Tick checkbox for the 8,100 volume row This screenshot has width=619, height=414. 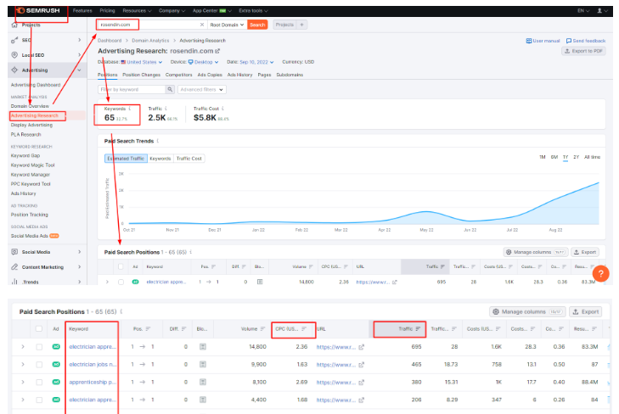click(x=39, y=382)
